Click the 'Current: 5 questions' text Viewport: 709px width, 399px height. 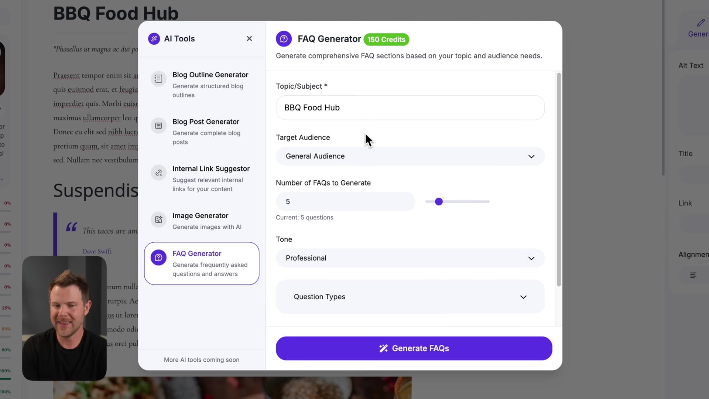pyautogui.click(x=305, y=218)
